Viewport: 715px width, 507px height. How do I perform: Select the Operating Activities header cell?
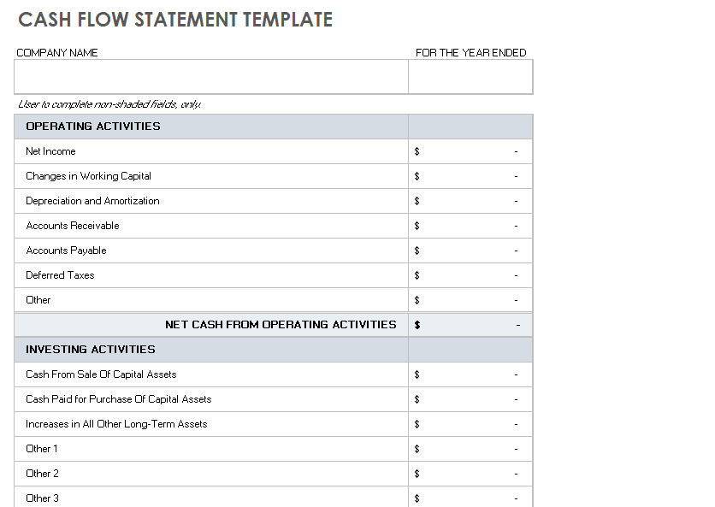click(211, 127)
